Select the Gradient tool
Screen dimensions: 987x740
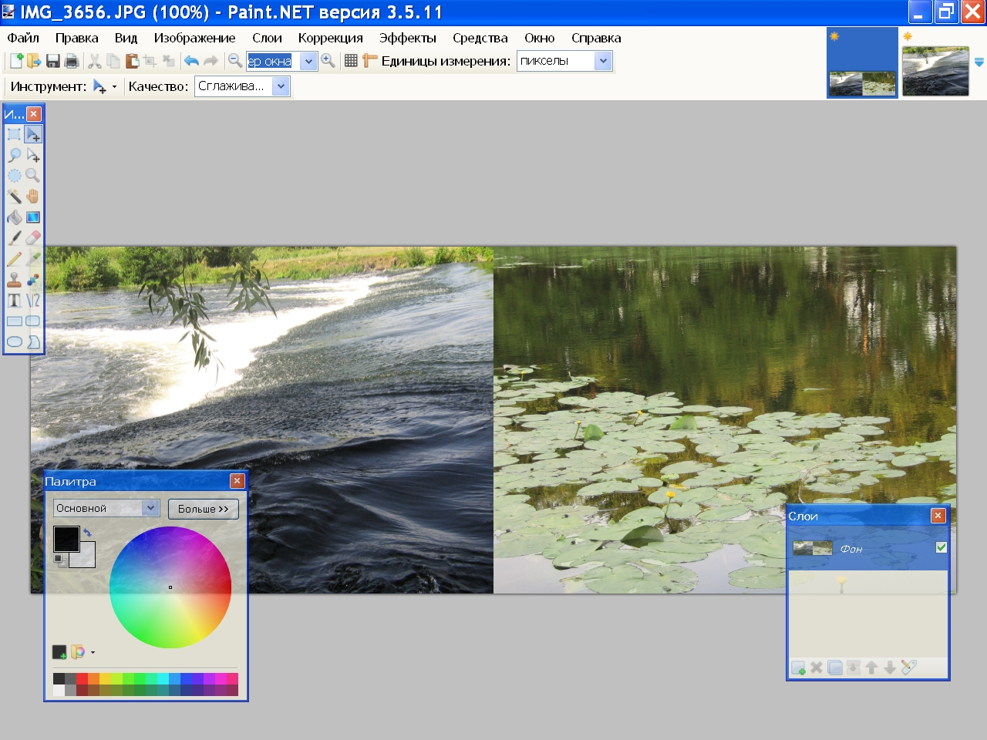click(32, 217)
